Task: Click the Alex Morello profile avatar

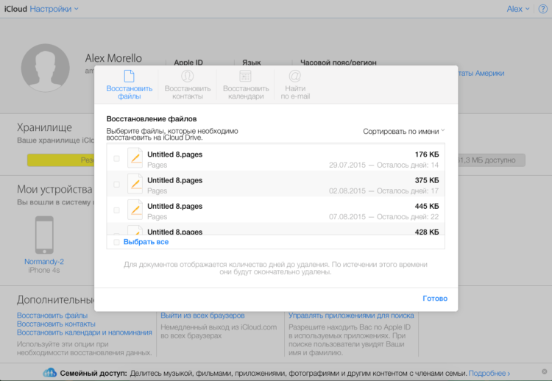Action: pyautogui.click(x=45, y=68)
